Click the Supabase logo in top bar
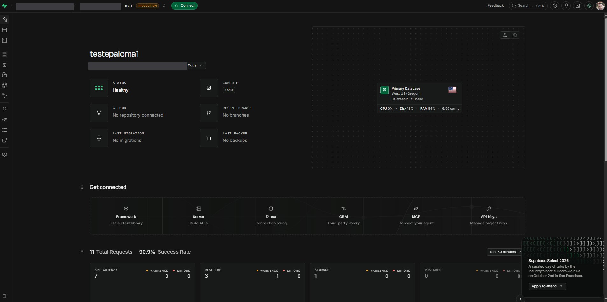Screen dimensions: 607x302 click(4, 6)
